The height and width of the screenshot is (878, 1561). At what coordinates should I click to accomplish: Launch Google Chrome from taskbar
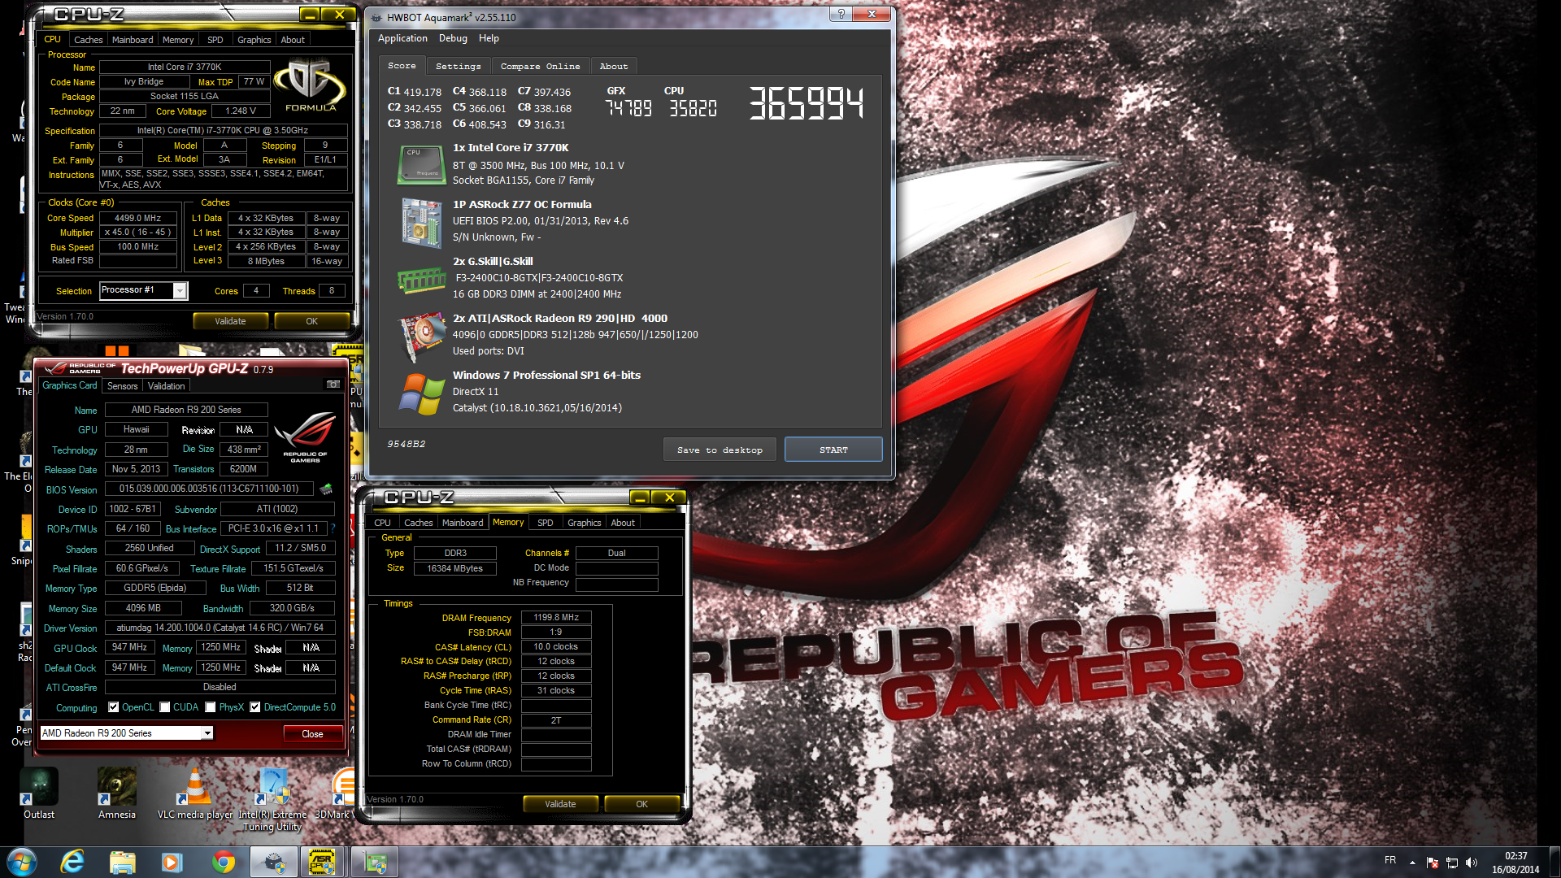(223, 862)
